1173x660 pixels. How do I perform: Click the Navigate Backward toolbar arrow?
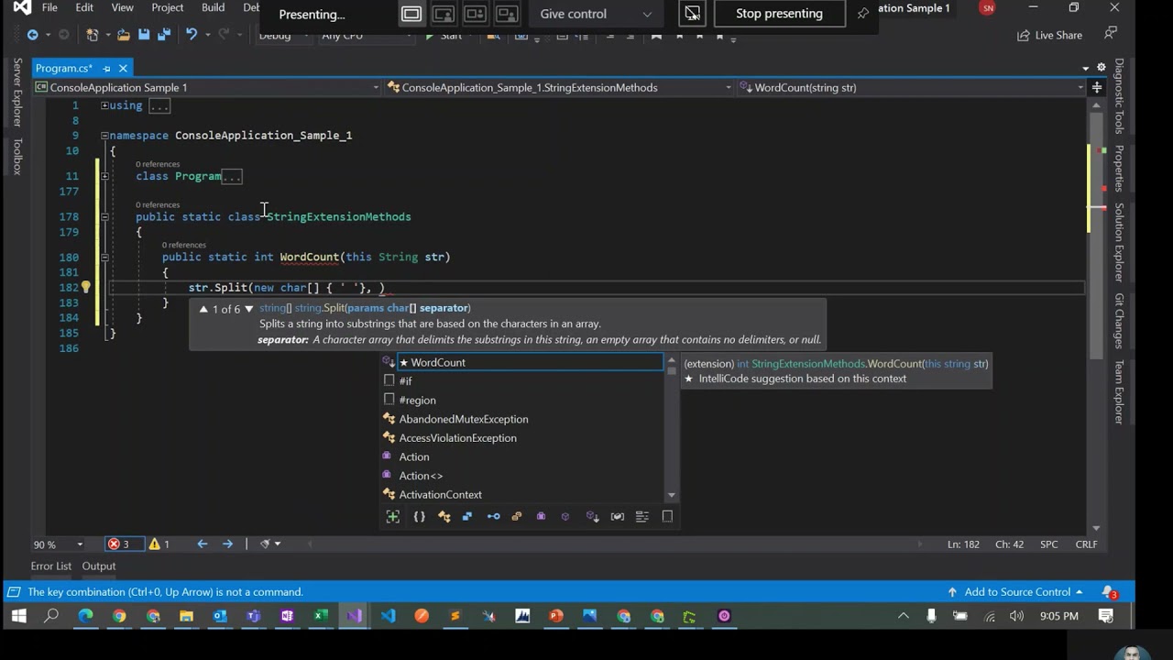pos(32,35)
